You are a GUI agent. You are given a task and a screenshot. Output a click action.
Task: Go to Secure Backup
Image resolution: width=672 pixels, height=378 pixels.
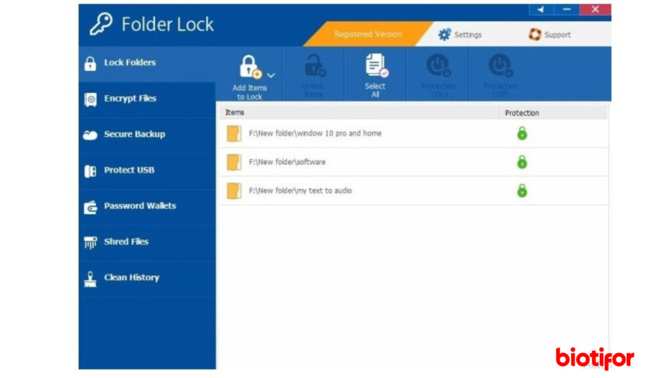point(147,135)
